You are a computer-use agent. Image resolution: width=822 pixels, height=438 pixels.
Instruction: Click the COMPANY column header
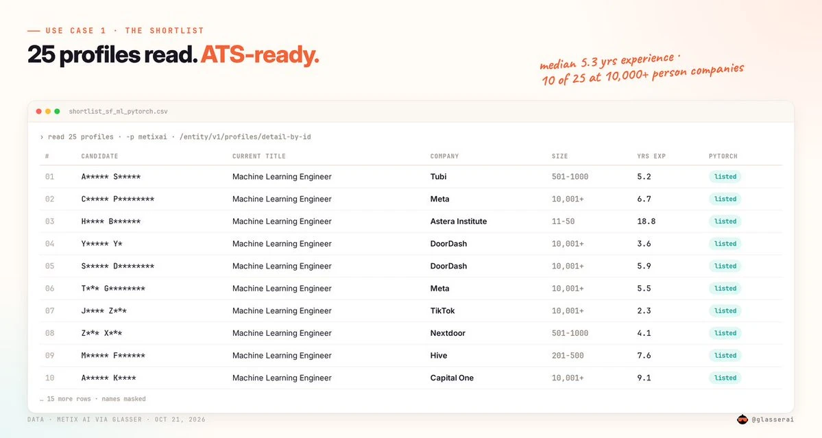pyautogui.click(x=444, y=156)
